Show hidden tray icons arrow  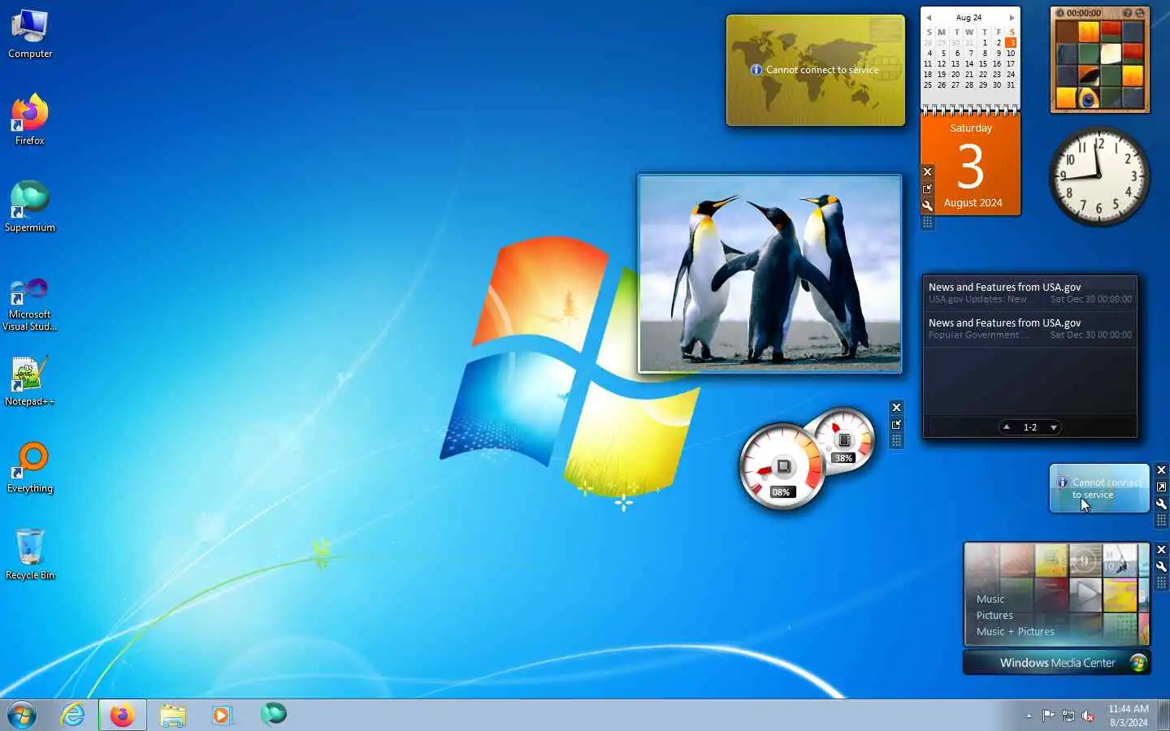1029,716
